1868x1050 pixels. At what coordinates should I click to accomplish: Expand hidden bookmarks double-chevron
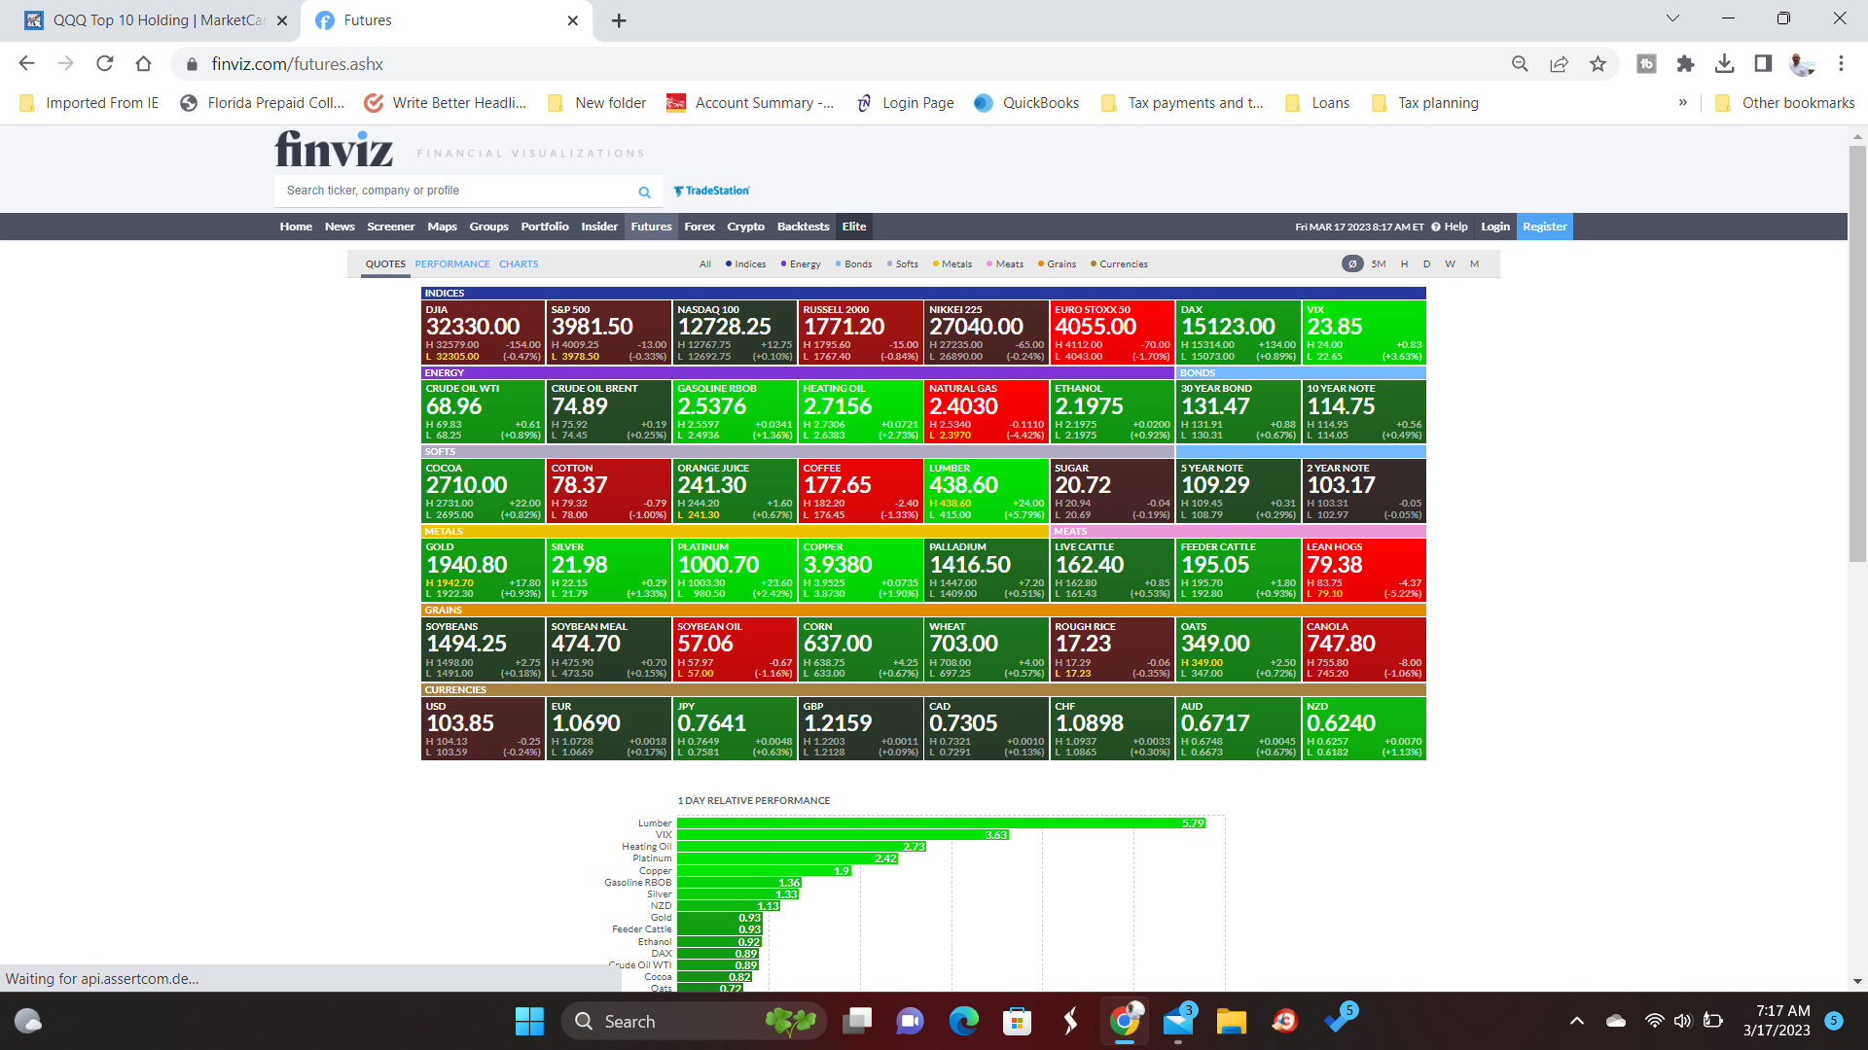(x=1682, y=102)
